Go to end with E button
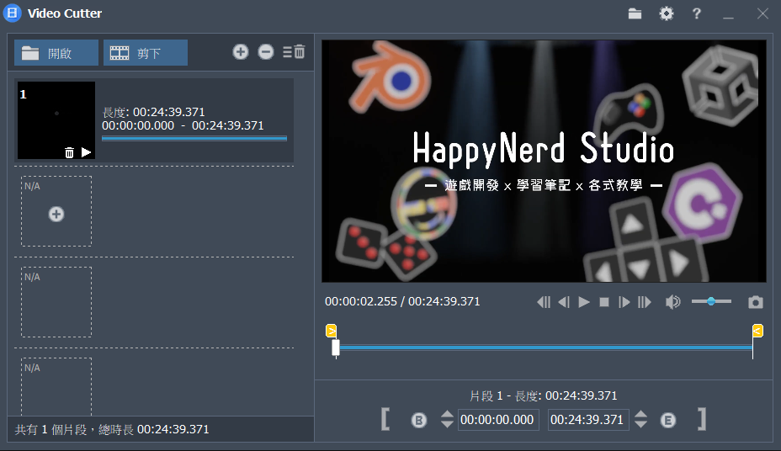 pyautogui.click(x=668, y=421)
